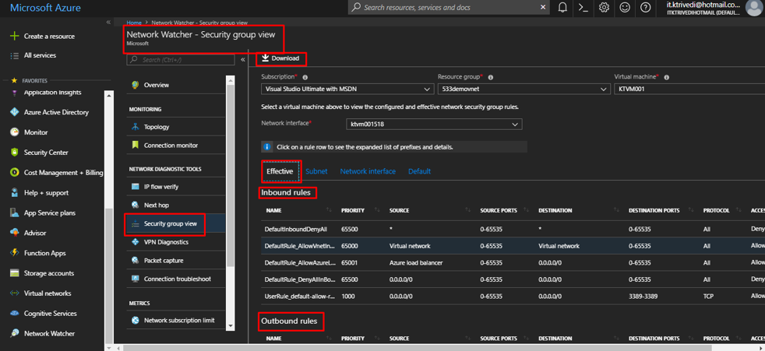Launch Cloud Shell from top bar

click(x=583, y=8)
